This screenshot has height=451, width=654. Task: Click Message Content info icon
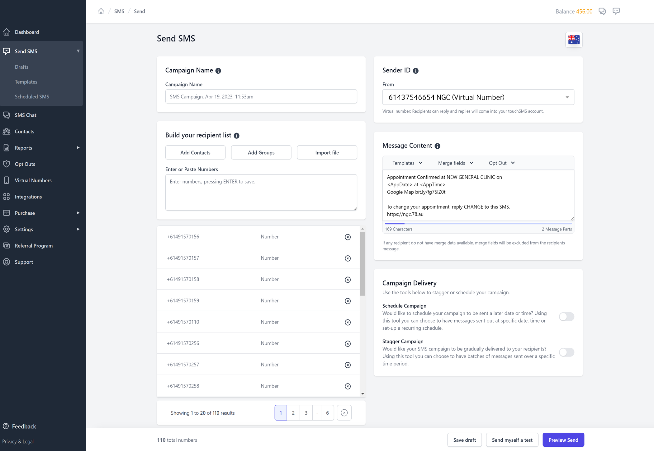point(437,146)
